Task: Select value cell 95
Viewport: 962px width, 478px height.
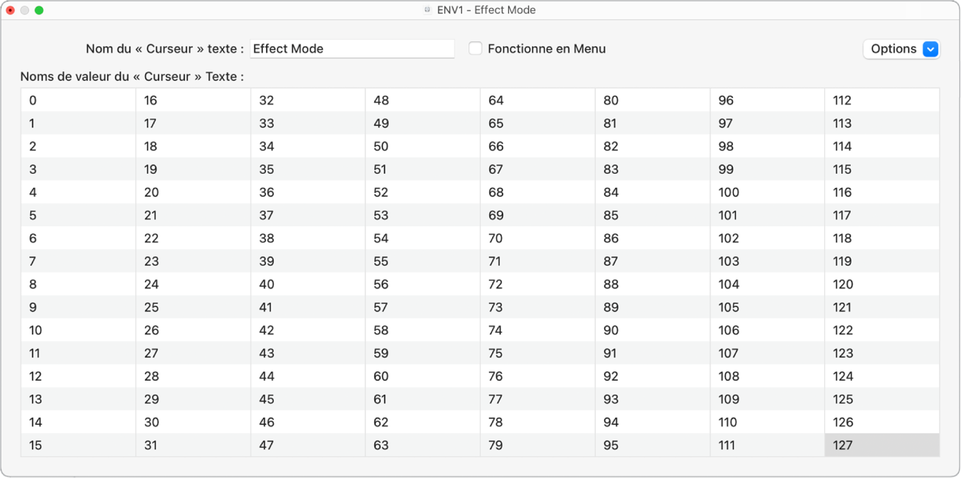Action: 652,445
